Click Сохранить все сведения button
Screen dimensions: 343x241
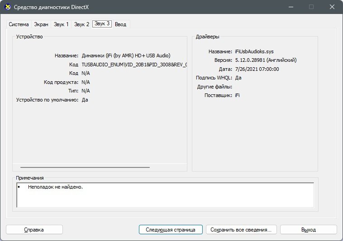pyautogui.click(x=241, y=230)
